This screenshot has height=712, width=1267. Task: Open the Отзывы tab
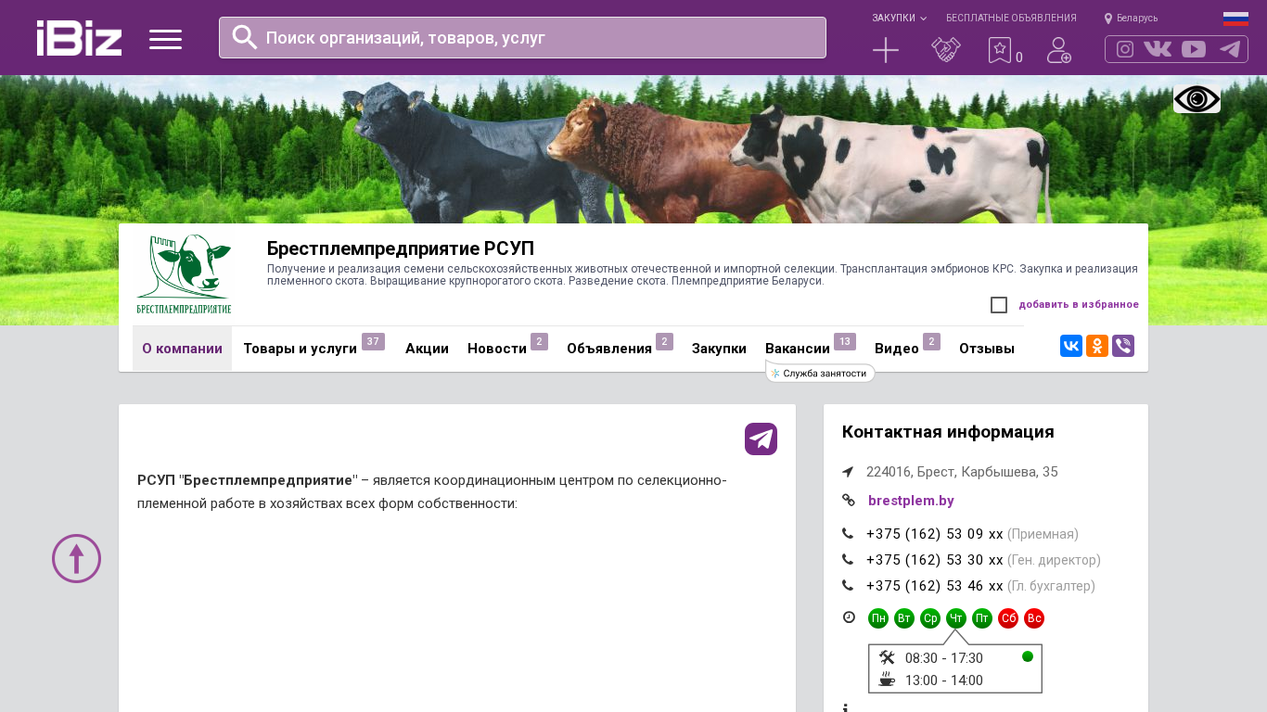(987, 349)
